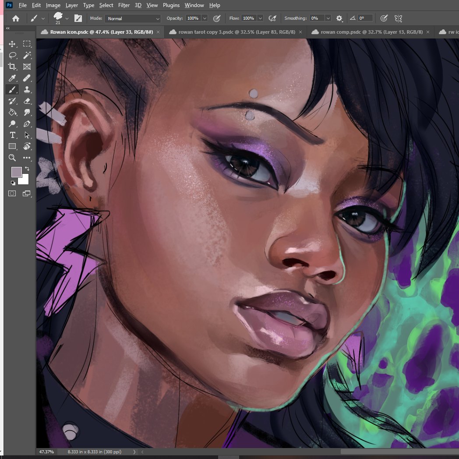Select the Paint Bucket tool
Screen dimensions: 459x459
(x=12, y=112)
